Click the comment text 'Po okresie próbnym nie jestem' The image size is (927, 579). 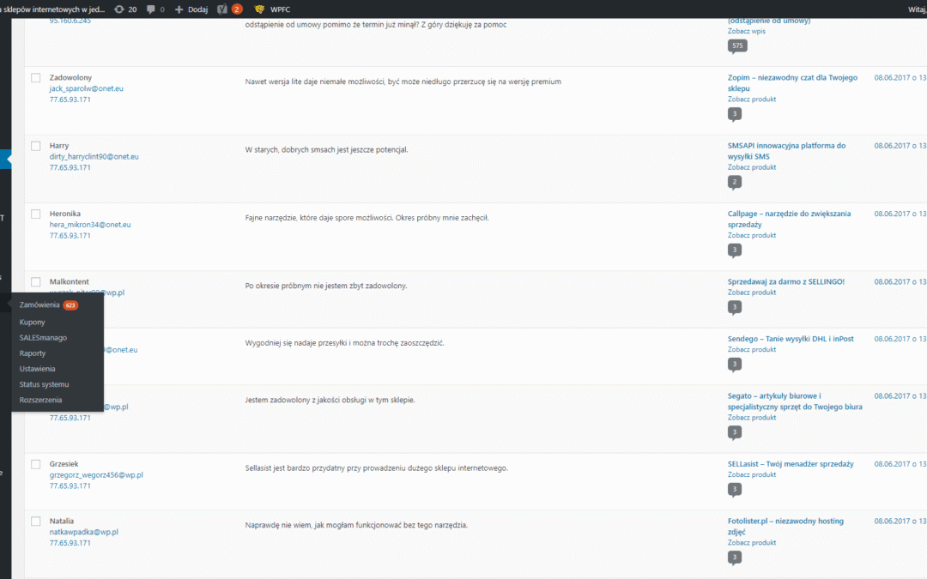click(x=326, y=286)
